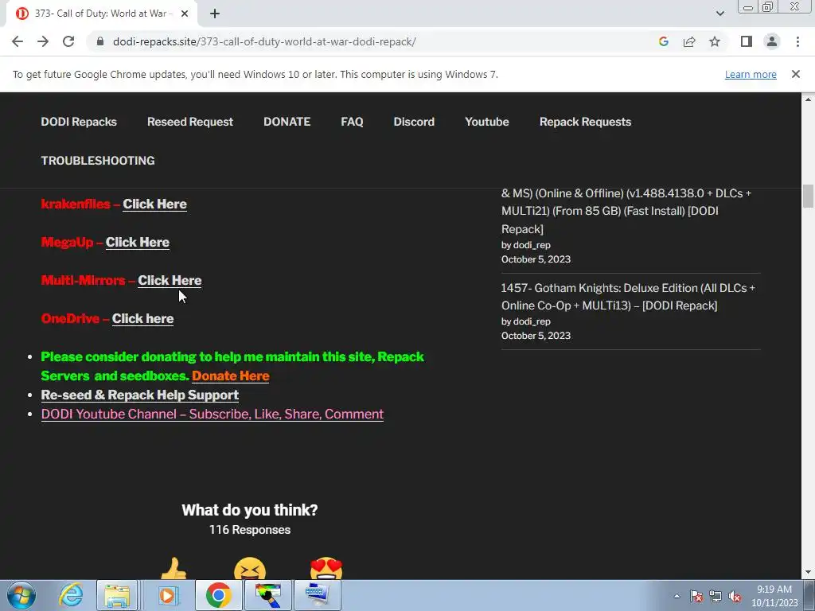Click Here link for MegaUp
The image size is (815, 611).
pos(138,242)
